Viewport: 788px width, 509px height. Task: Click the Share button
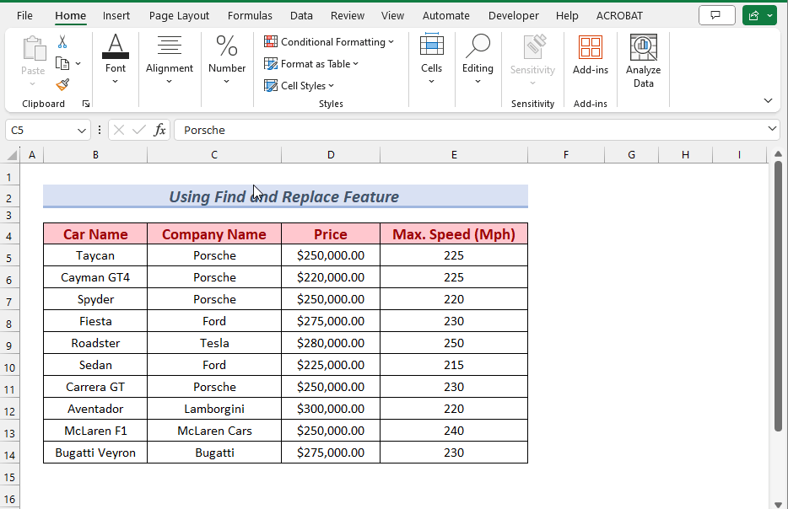pos(759,15)
